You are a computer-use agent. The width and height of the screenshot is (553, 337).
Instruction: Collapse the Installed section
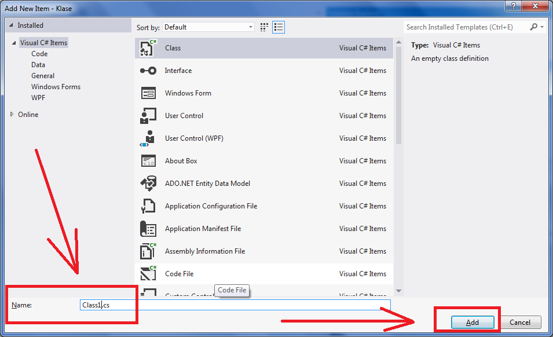12,25
